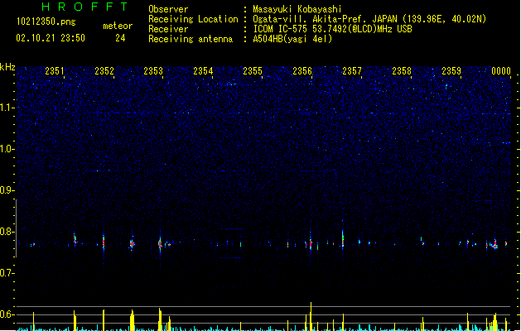Viewport: 521px width, 331px height.
Task: Click the 2355 time marker
Action: [x=253, y=71]
